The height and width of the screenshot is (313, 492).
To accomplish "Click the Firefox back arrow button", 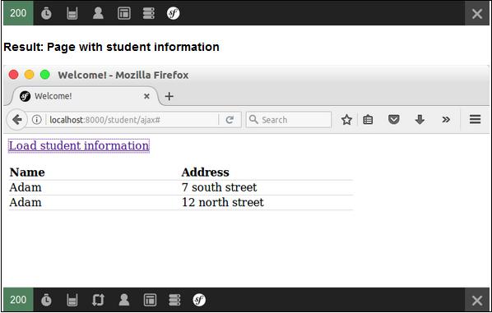I will [x=16, y=119].
